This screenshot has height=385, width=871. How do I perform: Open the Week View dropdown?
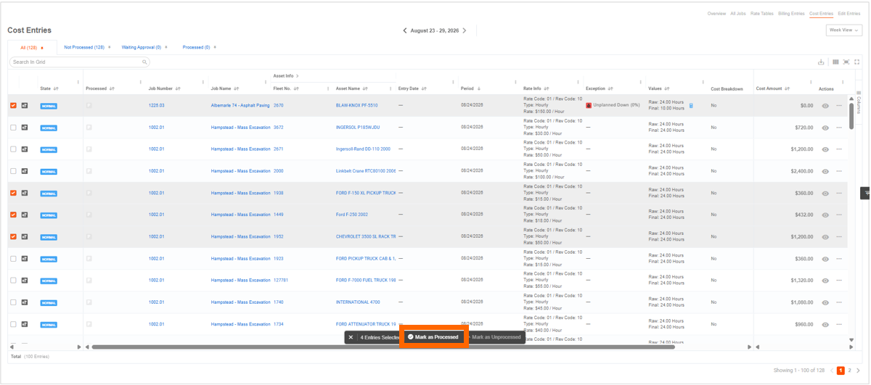[x=844, y=30]
